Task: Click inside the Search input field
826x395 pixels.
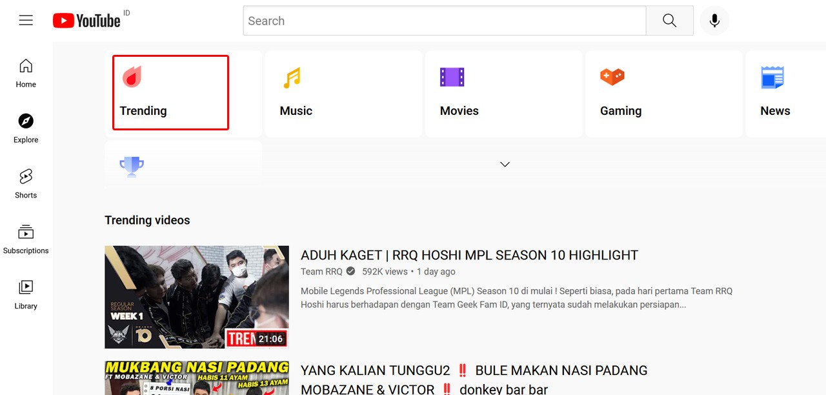Action: tap(444, 20)
